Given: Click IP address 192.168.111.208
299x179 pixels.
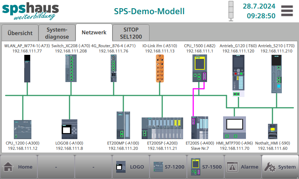Looking at the screenshot, I should click(71, 51).
